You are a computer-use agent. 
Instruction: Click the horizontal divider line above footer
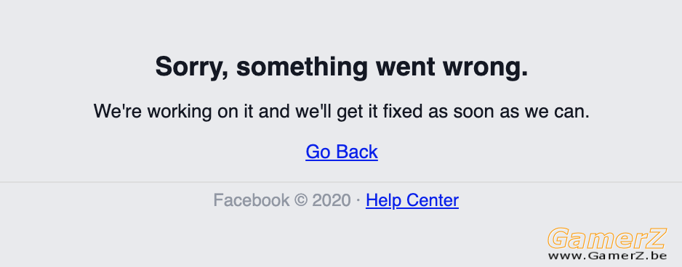point(341,181)
